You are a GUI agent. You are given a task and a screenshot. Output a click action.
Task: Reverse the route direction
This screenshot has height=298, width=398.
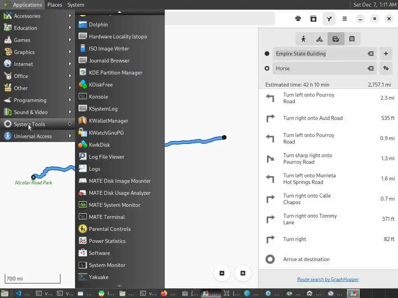(386, 68)
